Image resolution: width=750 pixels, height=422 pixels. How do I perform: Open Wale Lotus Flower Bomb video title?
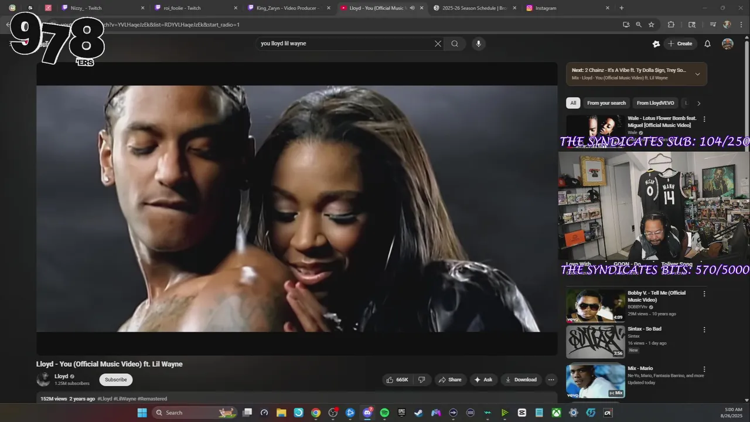[x=662, y=122]
